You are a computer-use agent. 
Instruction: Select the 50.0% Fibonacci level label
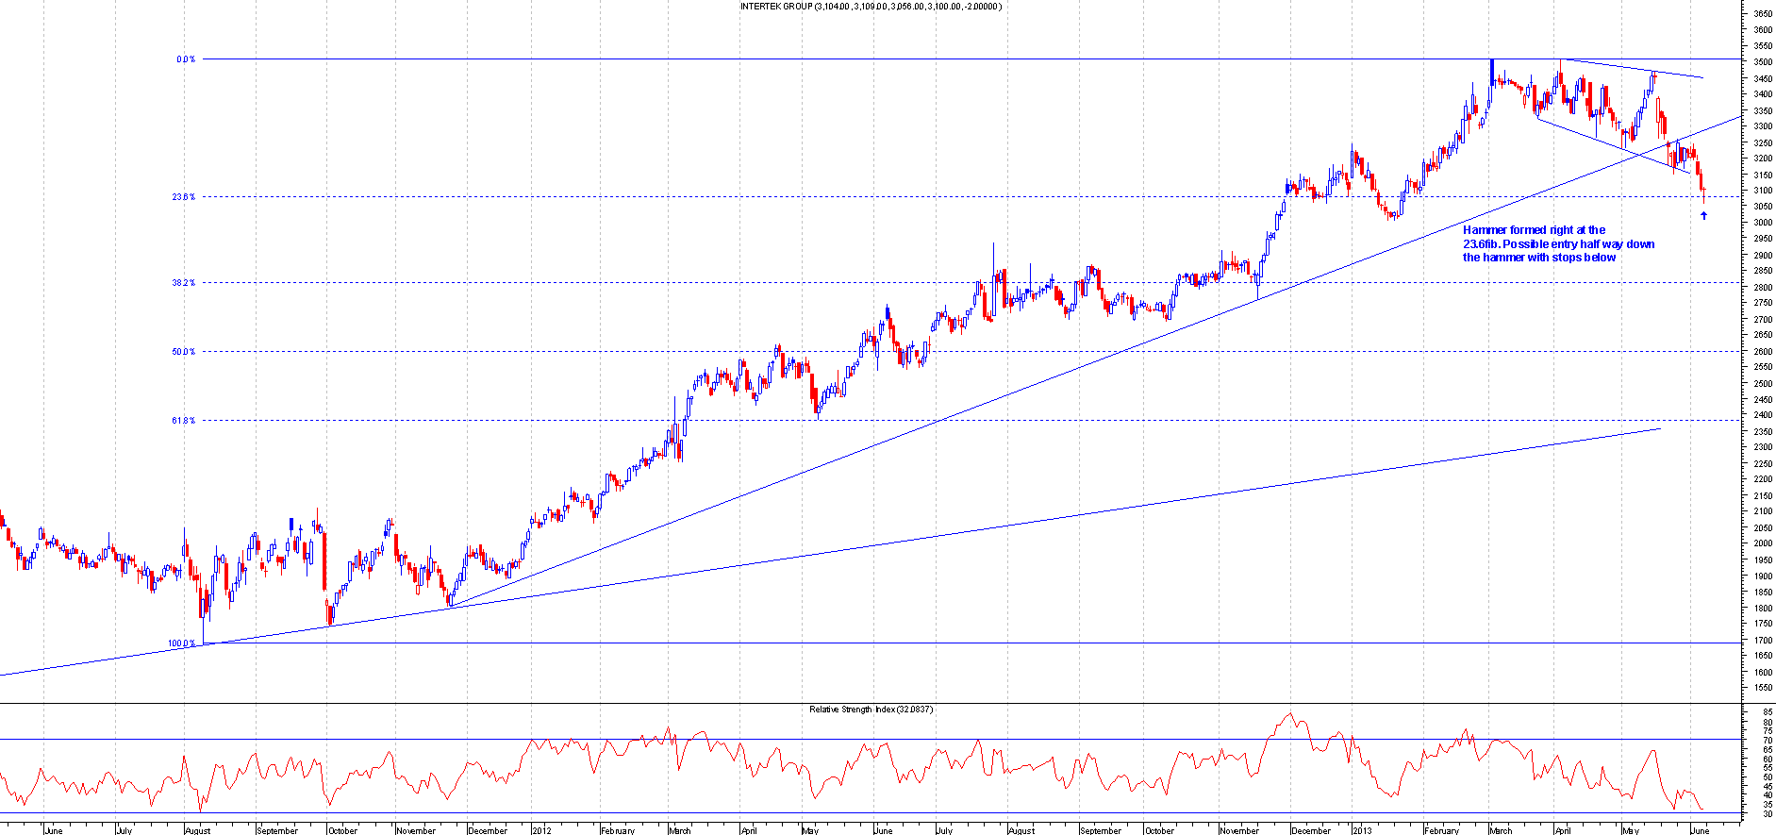coord(183,352)
